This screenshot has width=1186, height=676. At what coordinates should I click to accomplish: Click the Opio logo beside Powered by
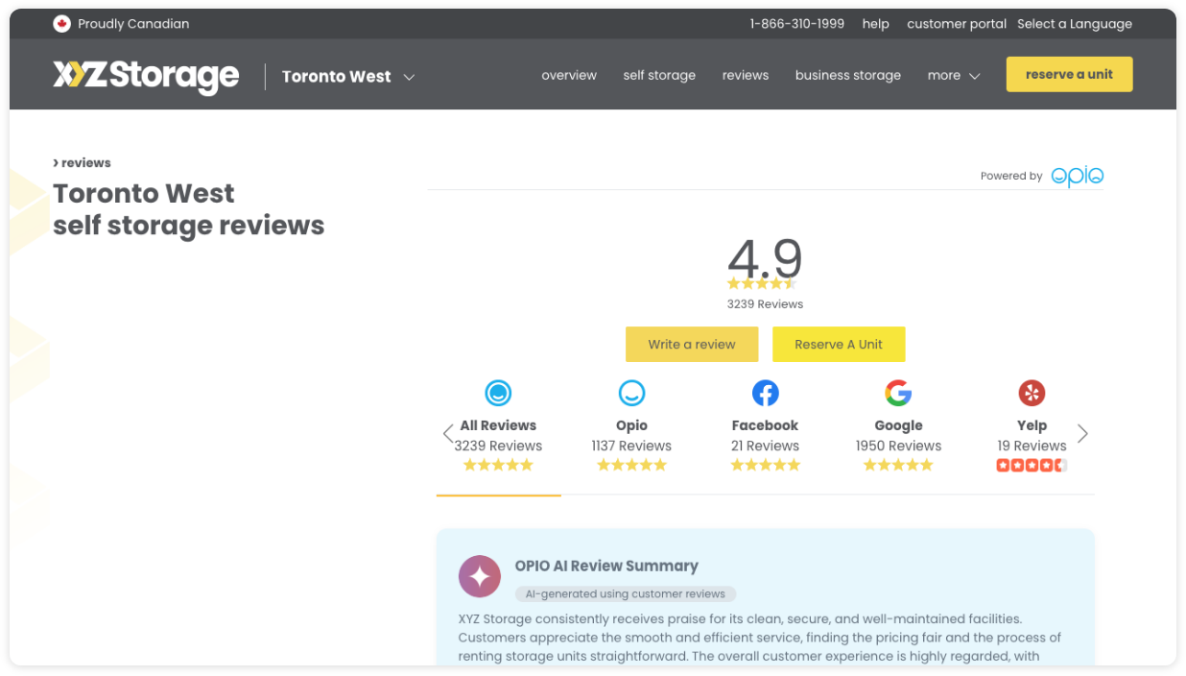(x=1077, y=177)
